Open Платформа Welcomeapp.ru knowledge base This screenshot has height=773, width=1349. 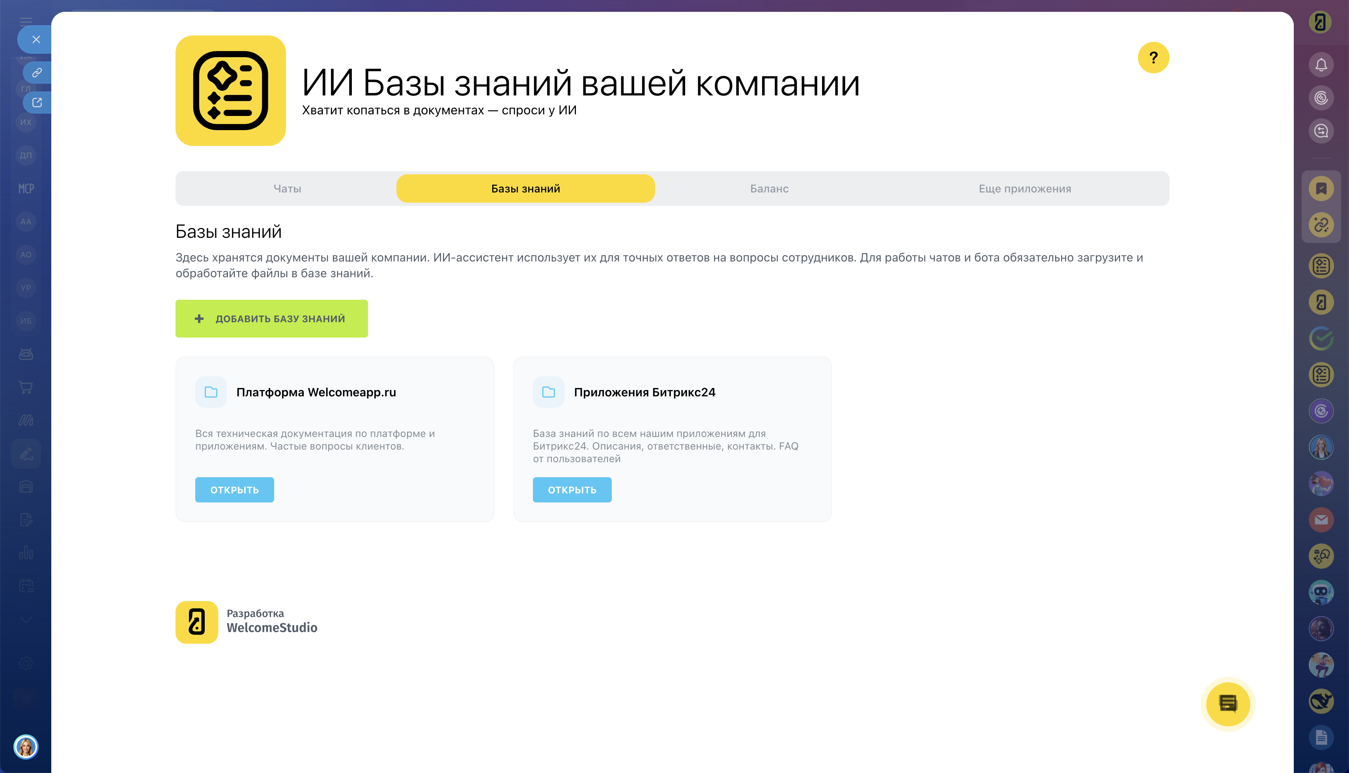tap(234, 489)
